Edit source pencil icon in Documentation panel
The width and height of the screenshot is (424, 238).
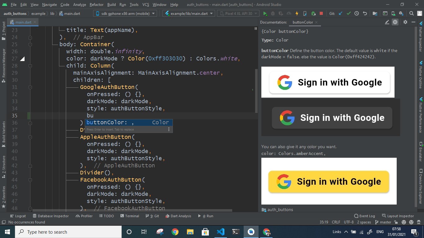click(387, 22)
